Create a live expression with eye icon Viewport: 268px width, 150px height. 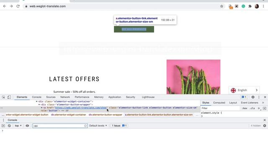[27, 126]
